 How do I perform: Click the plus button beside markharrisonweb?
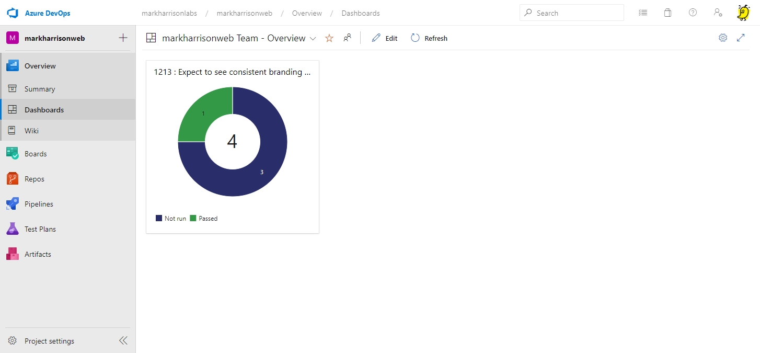123,38
